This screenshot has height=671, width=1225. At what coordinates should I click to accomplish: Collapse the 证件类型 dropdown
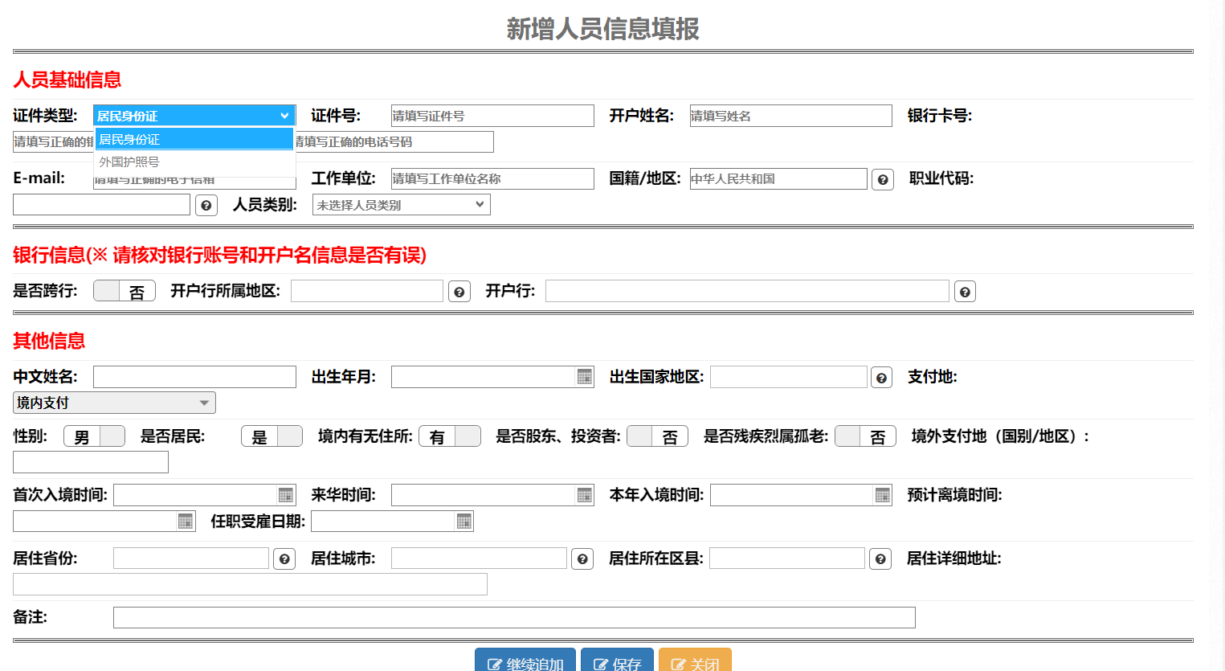tap(194, 116)
